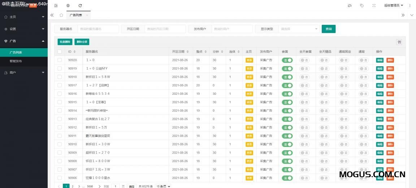416x188 pixels.
Task: Select 智能发布 in the sidebar menu
Action: (x=16, y=61)
